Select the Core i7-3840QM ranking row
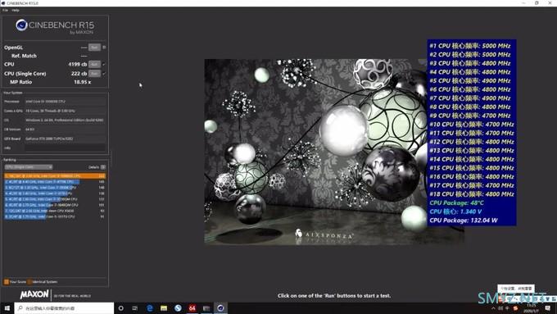The height and width of the screenshot is (314, 557). coord(55,205)
